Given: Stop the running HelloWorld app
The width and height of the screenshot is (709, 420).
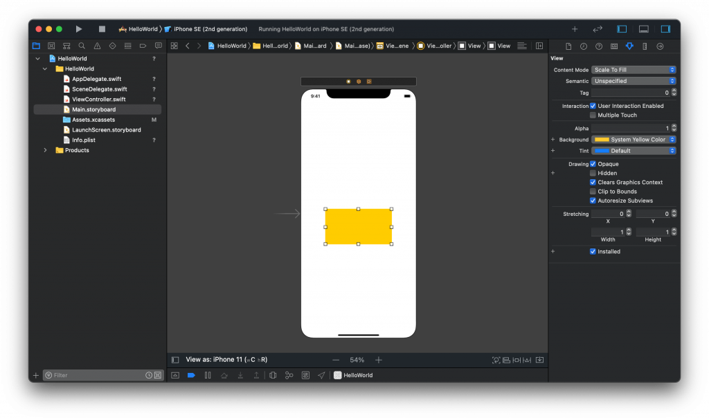Looking at the screenshot, I should (102, 29).
